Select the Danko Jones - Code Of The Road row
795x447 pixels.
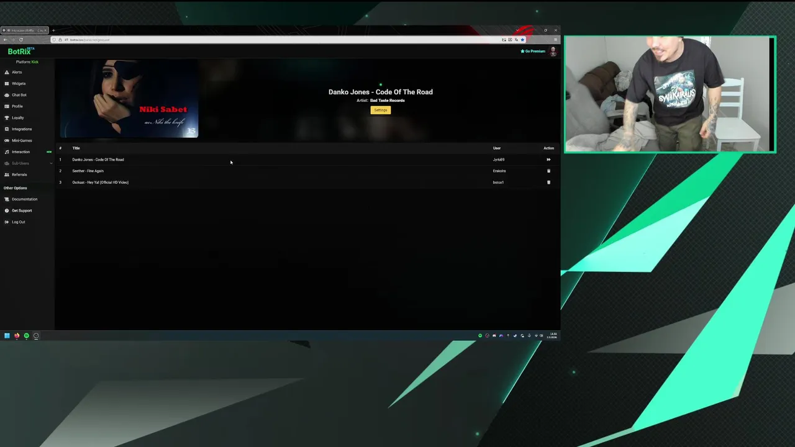(307, 160)
